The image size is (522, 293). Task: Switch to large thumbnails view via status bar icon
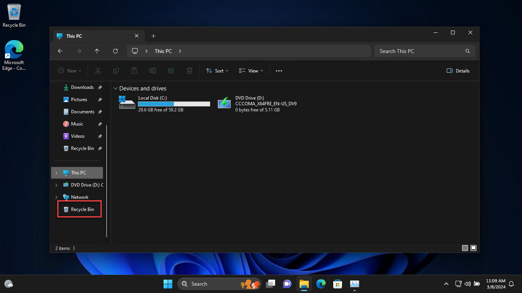tap(473, 248)
